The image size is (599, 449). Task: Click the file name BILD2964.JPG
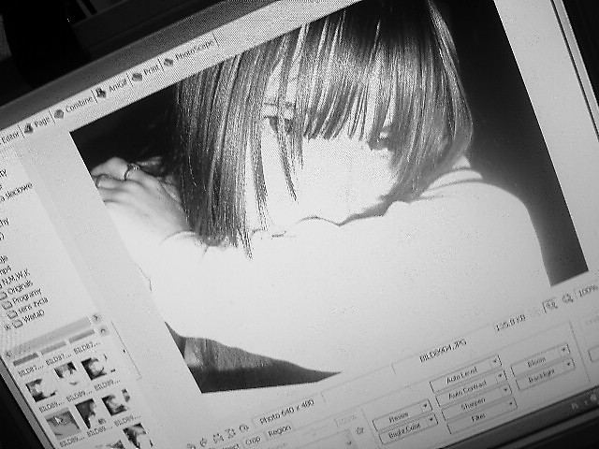point(443,350)
